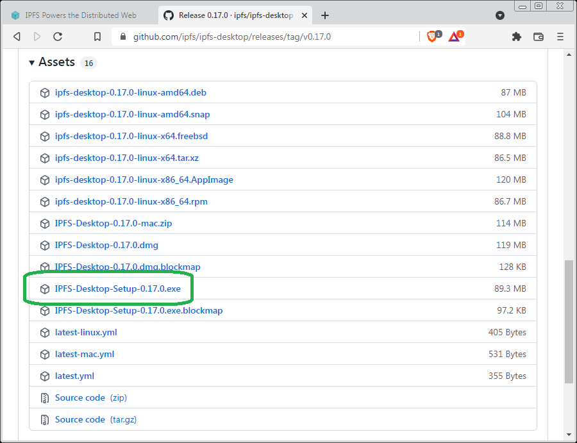The image size is (577, 443).
Task: Download ipfs-desktop-0.17.0-linux-x64.tar.xz
Action: 127,158
